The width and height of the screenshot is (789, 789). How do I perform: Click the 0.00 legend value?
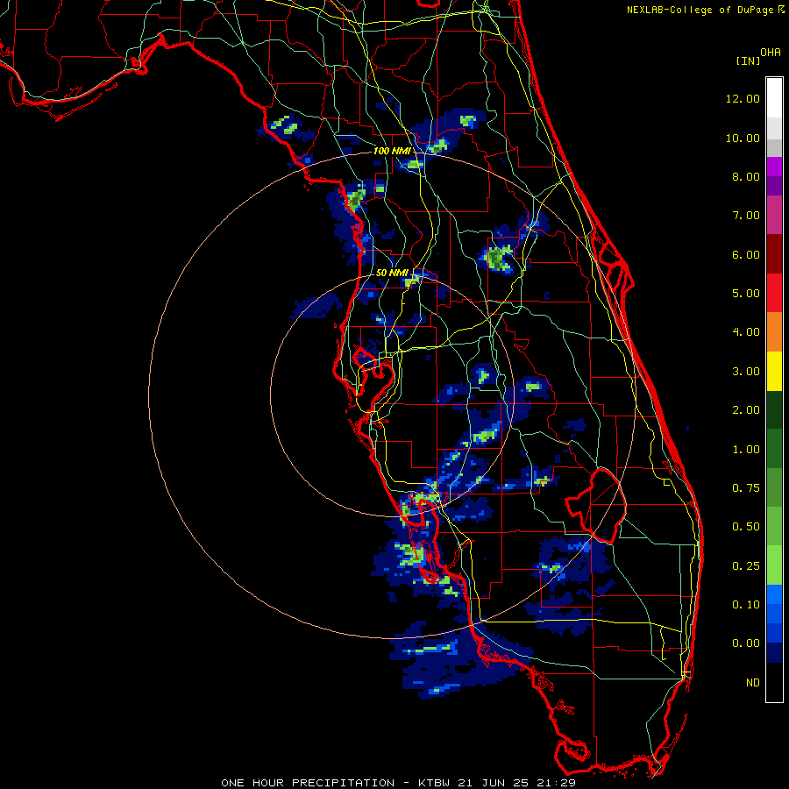tap(746, 643)
